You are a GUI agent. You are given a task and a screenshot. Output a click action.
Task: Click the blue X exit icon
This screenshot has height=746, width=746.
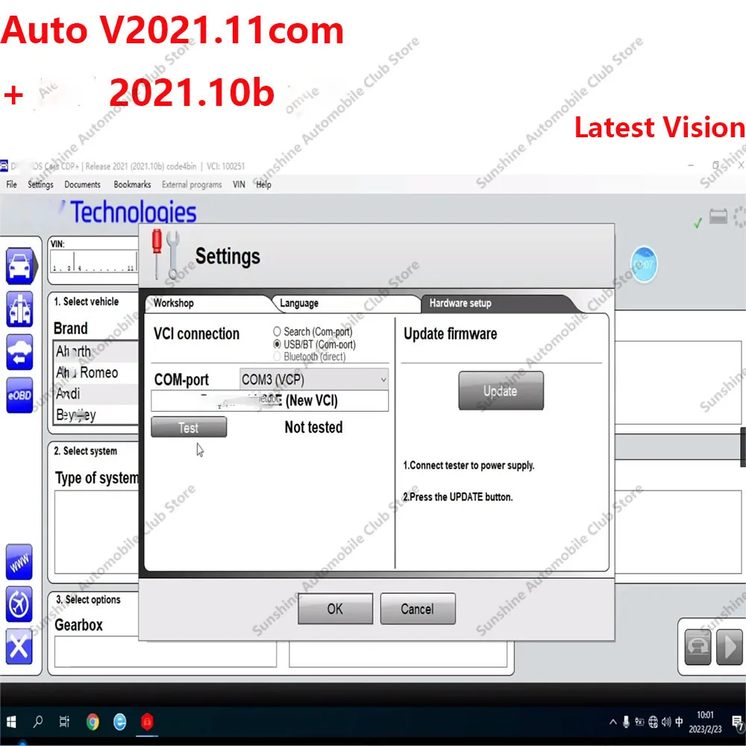point(19,647)
